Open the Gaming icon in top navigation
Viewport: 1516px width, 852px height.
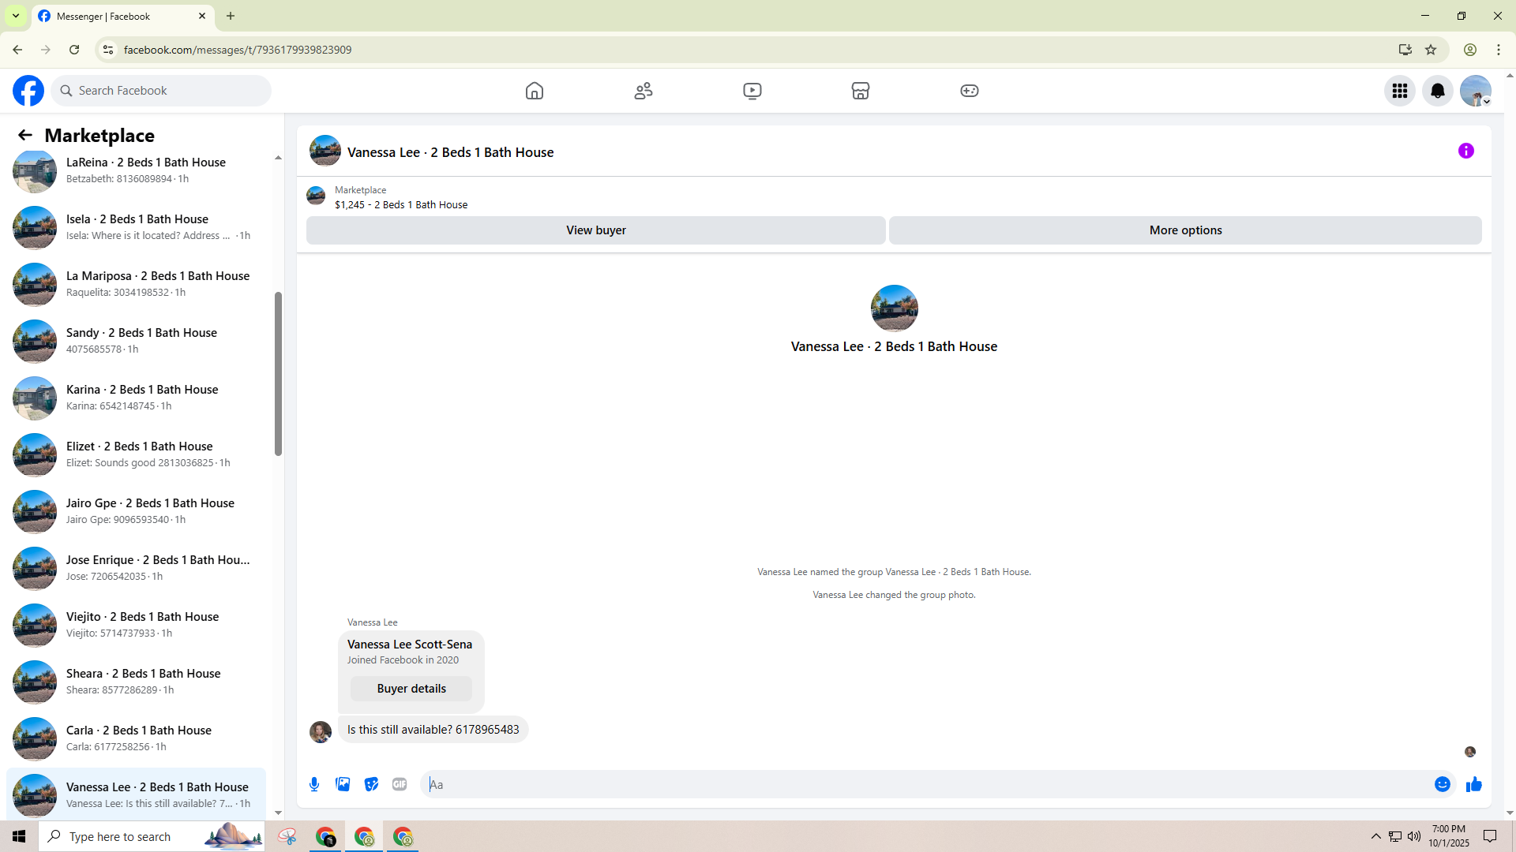(970, 91)
